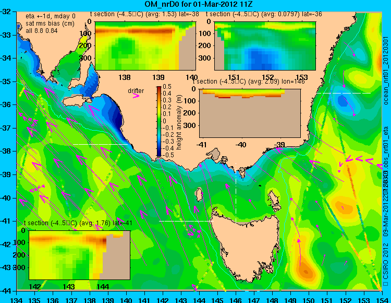The height and width of the screenshot is (303, 391).
Task: Click the -39 latitude axis label on left axis
Action: click(6, 174)
